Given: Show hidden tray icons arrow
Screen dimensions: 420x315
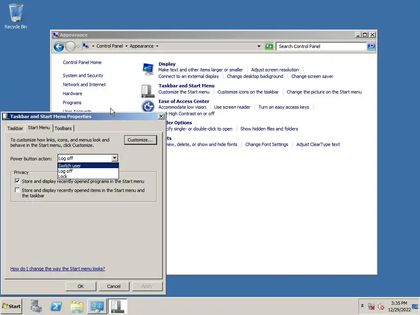Looking at the screenshot, I should 362,306.
